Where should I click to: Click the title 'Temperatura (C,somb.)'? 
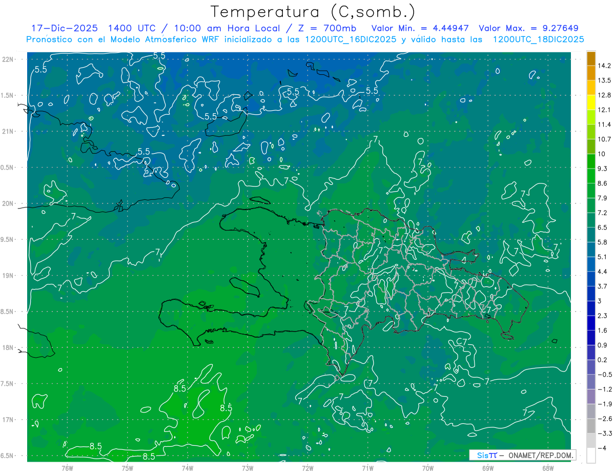pyautogui.click(x=313, y=12)
